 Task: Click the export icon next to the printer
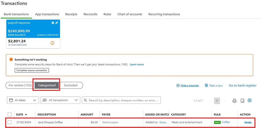(242, 100)
